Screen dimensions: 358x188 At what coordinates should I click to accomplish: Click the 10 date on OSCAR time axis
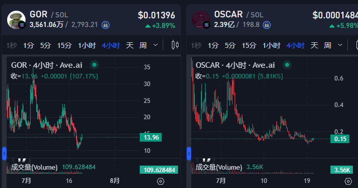click(x=264, y=181)
